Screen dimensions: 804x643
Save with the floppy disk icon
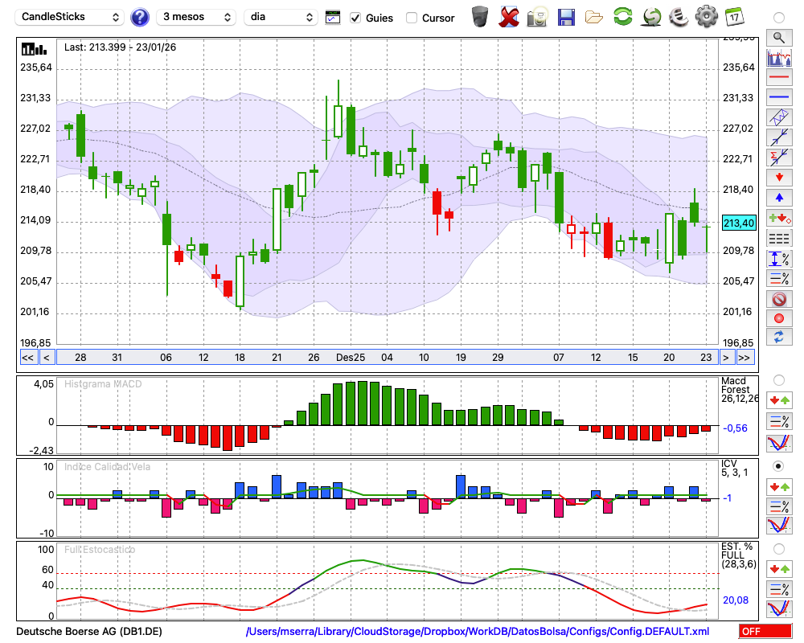tap(566, 17)
